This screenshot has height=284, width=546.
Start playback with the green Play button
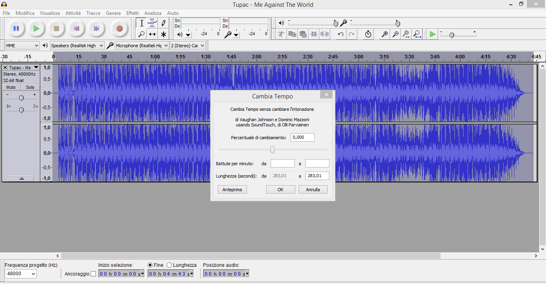36,28
